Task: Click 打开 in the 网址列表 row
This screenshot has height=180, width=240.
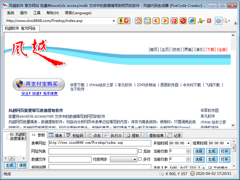Action: [x=224, y=151]
